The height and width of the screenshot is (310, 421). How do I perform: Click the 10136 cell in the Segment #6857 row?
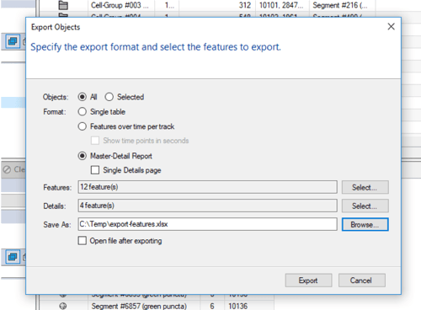[x=238, y=306]
